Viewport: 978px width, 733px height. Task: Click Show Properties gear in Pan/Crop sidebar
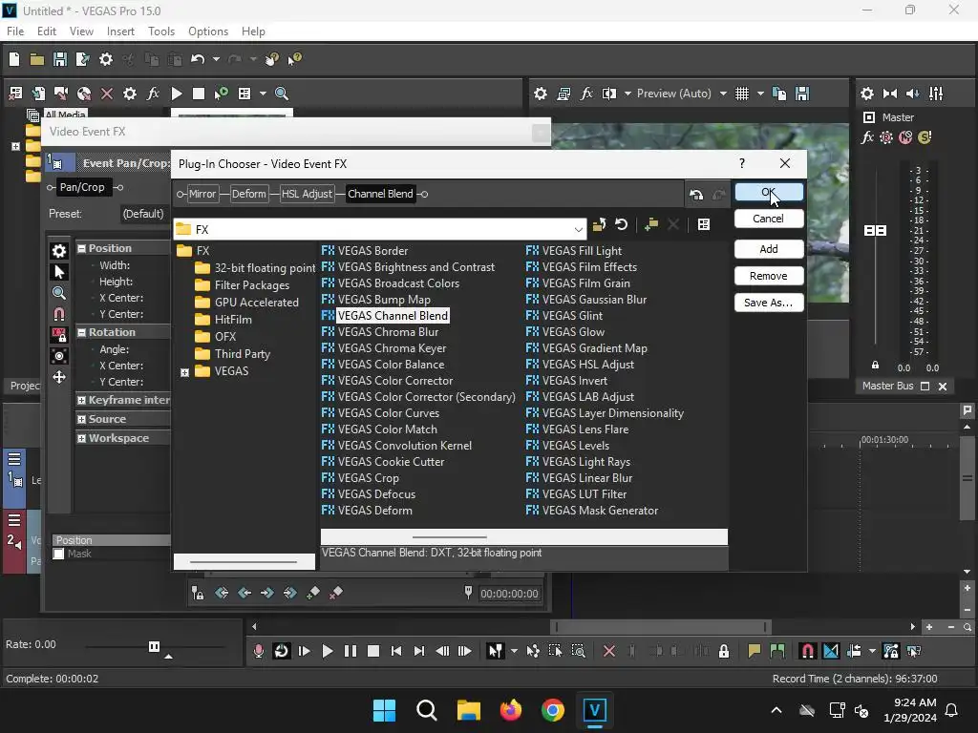coord(59,251)
